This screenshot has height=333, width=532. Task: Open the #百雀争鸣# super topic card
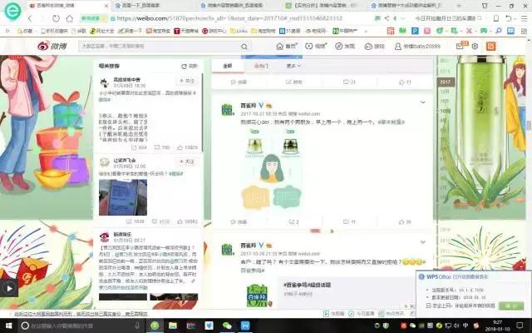pos(346,291)
